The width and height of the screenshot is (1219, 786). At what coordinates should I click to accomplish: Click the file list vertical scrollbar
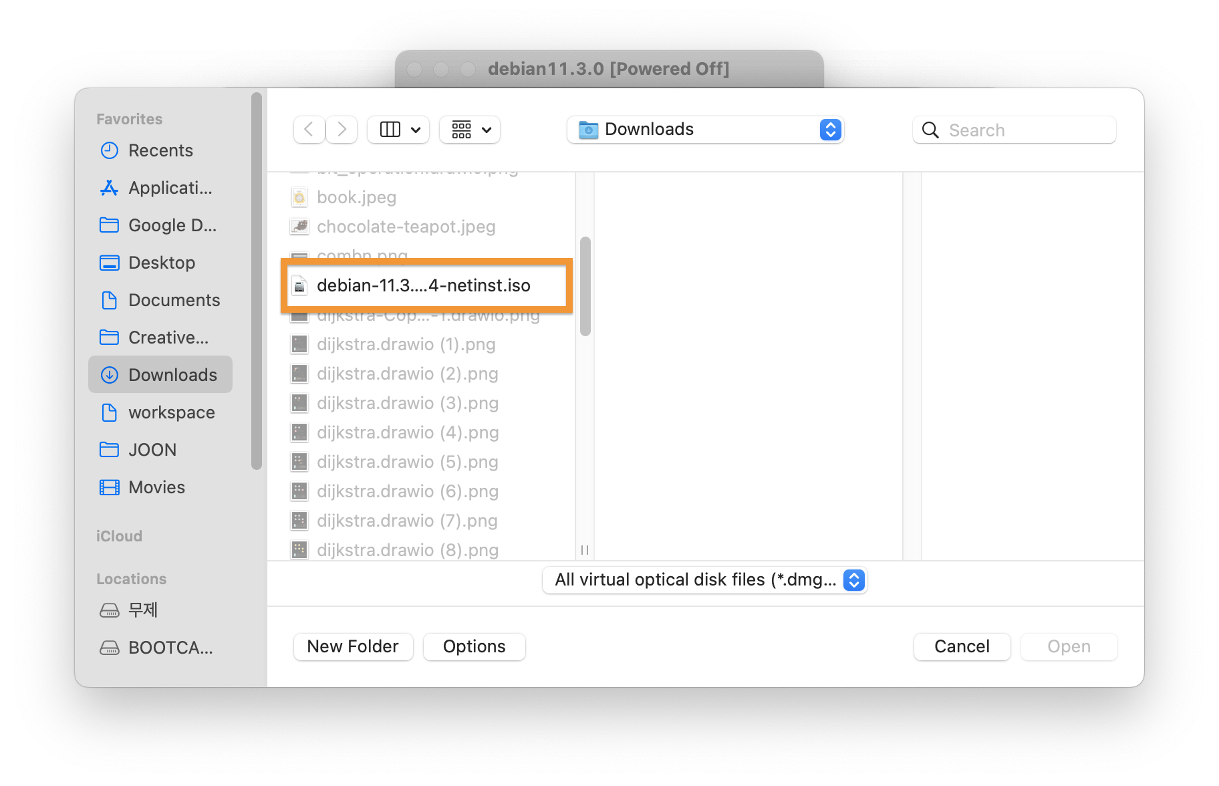click(x=585, y=286)
